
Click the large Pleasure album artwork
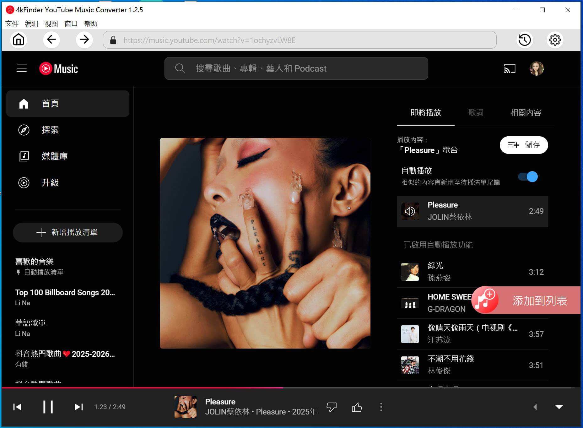[265, 243]
